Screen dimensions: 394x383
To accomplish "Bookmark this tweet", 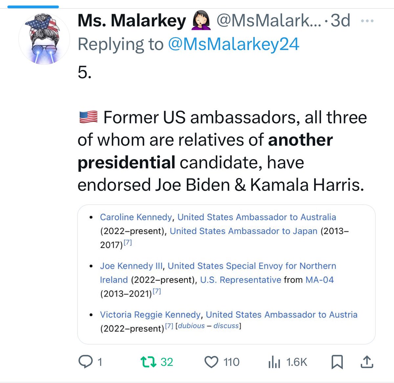I will (337, 362).
